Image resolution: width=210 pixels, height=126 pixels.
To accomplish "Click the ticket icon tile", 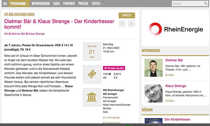I will (x=92, y=74).
